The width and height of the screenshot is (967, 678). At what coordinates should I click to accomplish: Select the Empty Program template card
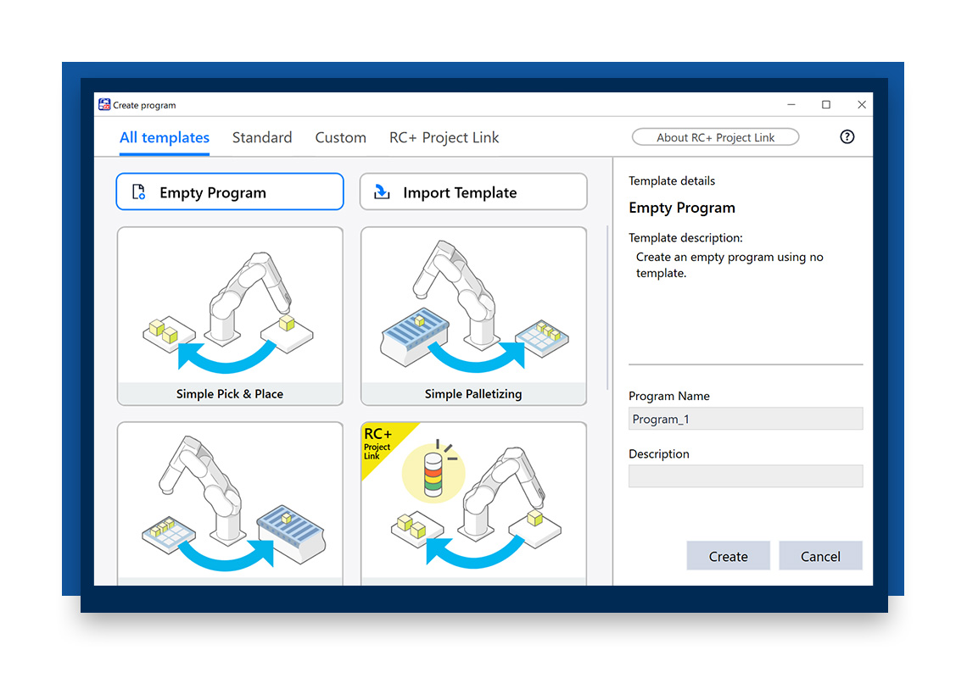point(229,192)
